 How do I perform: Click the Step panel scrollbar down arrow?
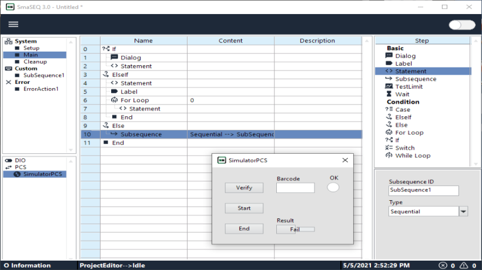(x=476, y=164)
